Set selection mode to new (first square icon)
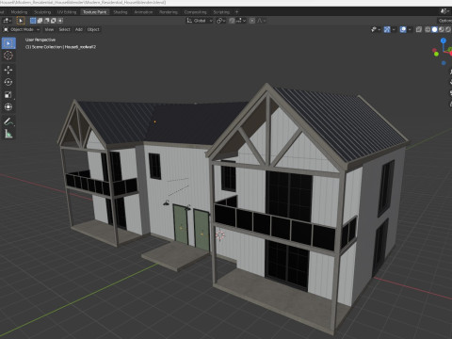Viewport: 452px width, 339px height. pos(33,21)
